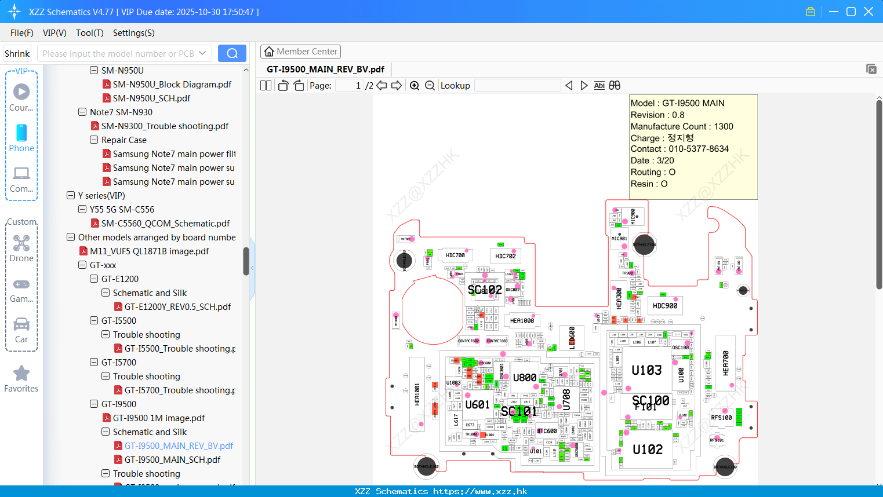Click the file tree scrollbar thumb

pos(246,261)
